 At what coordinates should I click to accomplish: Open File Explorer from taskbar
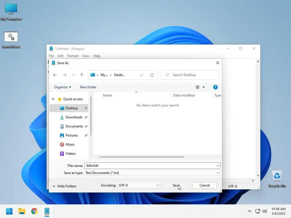(x=22, y=211)
